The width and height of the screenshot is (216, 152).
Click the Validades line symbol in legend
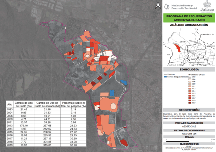pyautogui.click(x=166, y=74)
